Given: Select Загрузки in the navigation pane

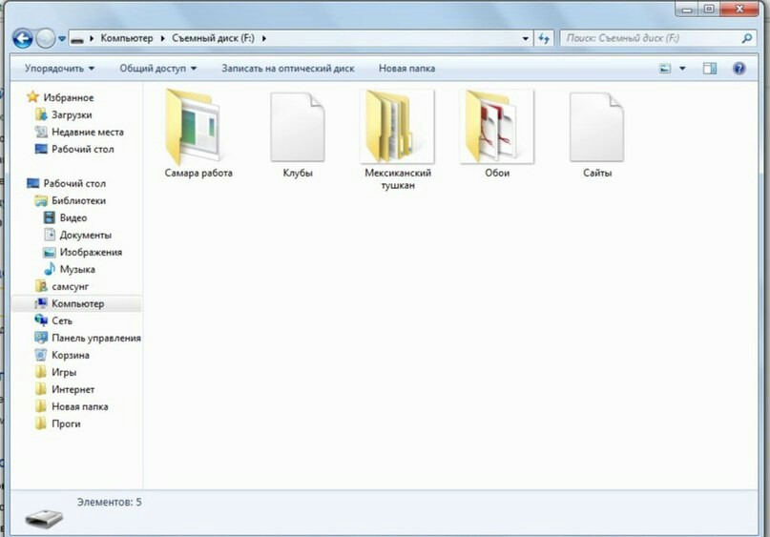Looking at the screenshot, I should (x=72, y=114).
